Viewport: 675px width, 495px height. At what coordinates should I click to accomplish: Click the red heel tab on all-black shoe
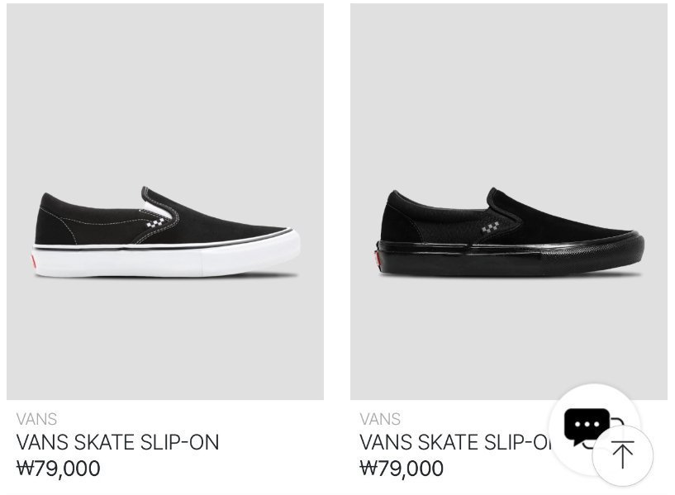tap(378, 259)
